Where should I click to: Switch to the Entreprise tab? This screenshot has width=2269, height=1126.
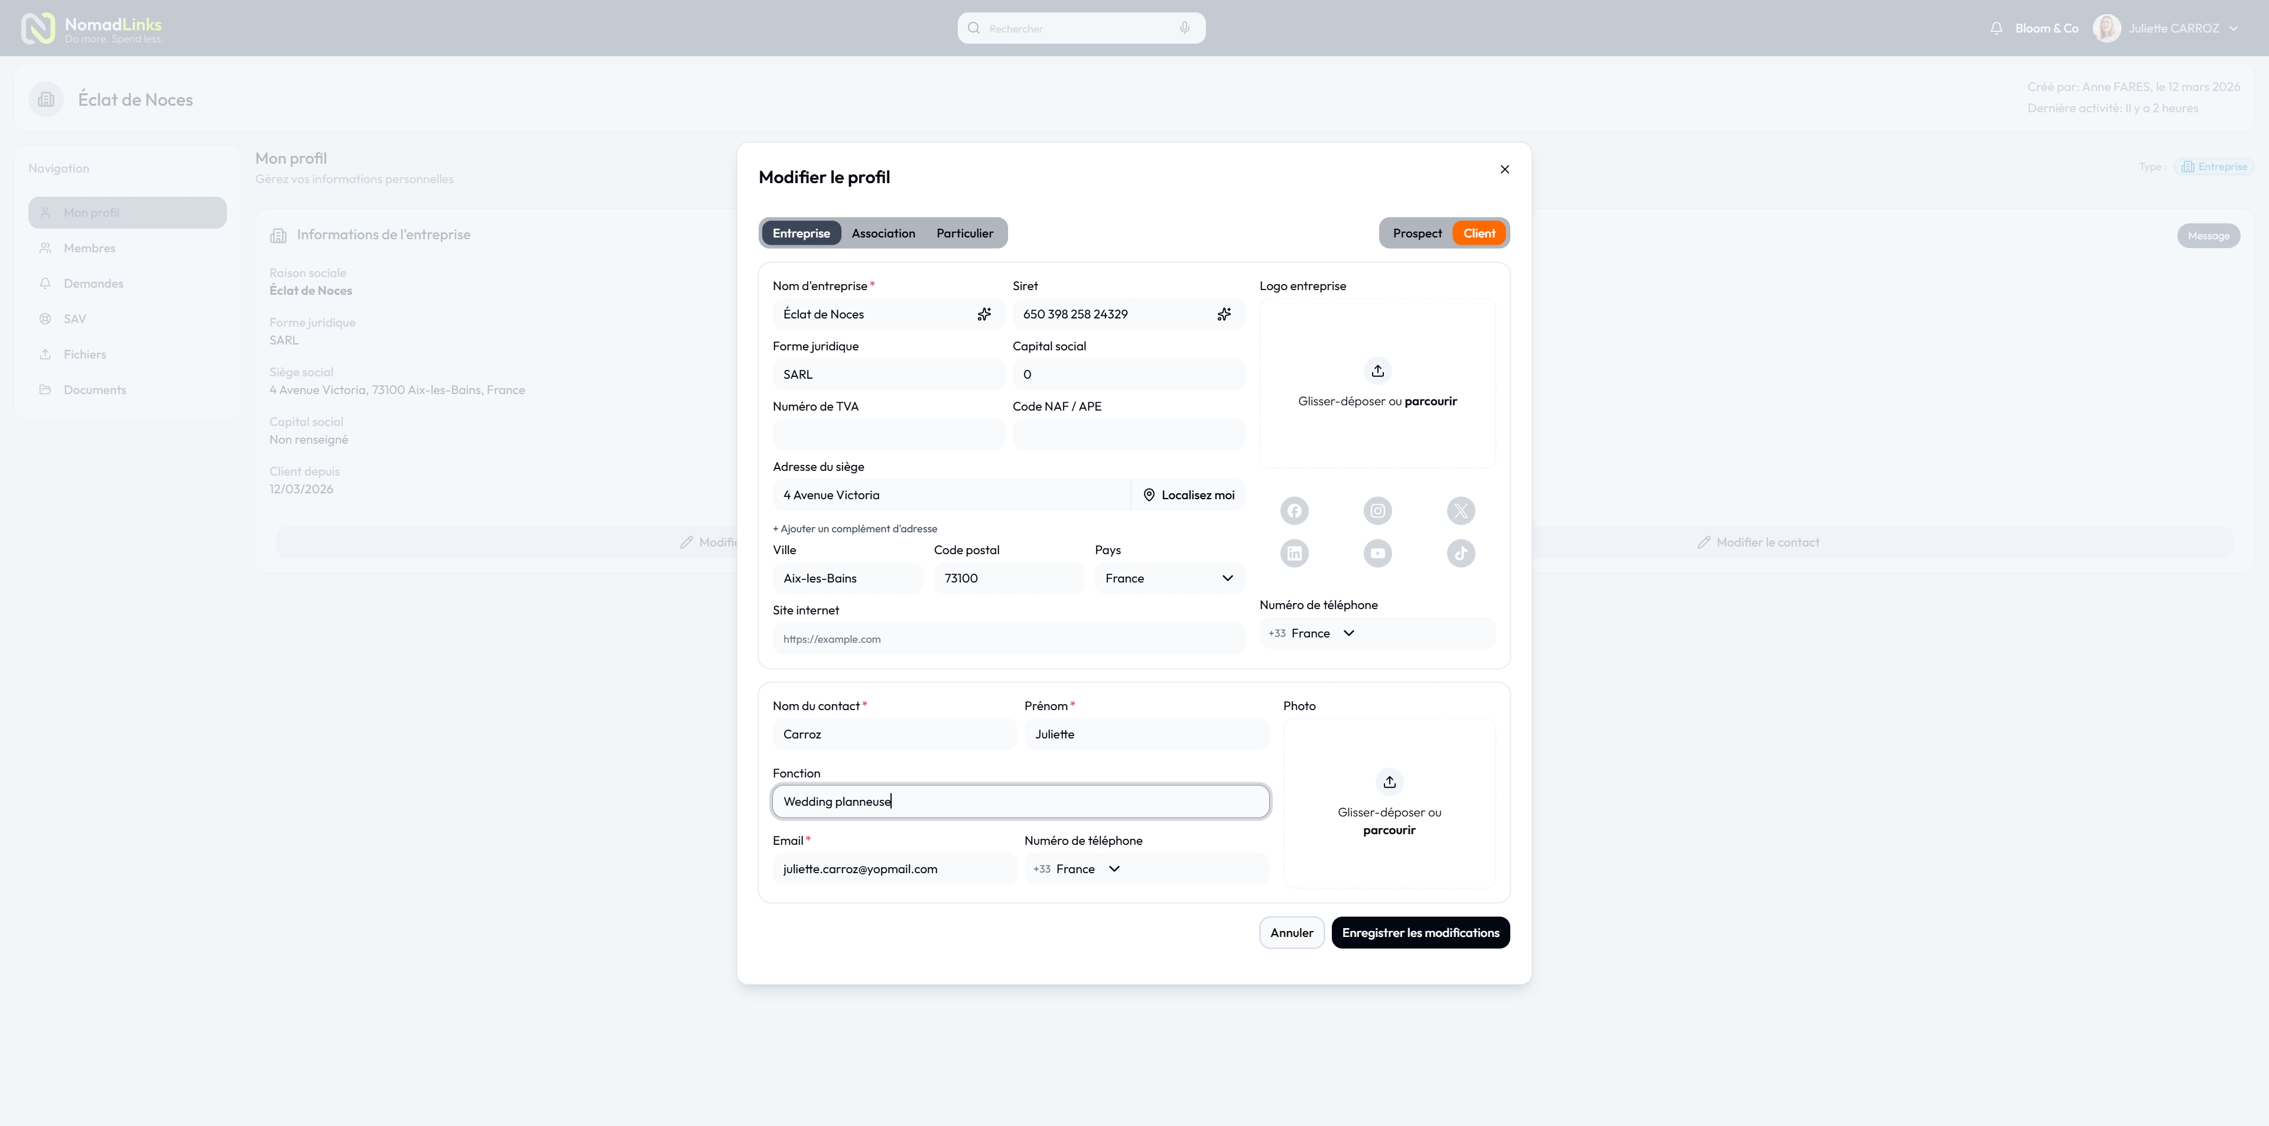pos(801,233)
